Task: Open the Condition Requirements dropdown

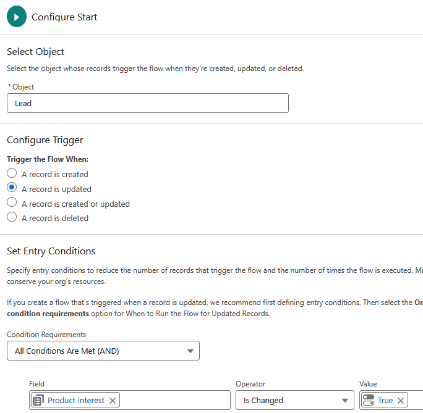Action: pos(103,351)
